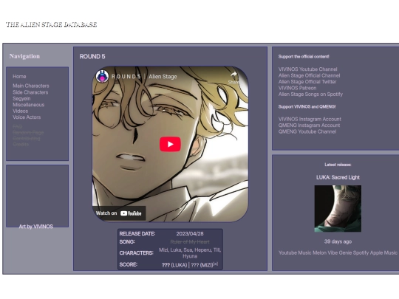The height and width of the screenshot is (299, 399).
Task: Open Youtube Music release link
Action: tap(295, 252)
